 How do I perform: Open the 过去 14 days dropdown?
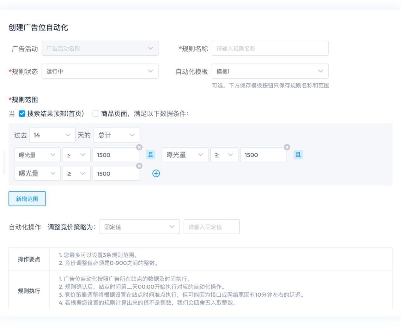pyautogui.click(x=52, y=135)
